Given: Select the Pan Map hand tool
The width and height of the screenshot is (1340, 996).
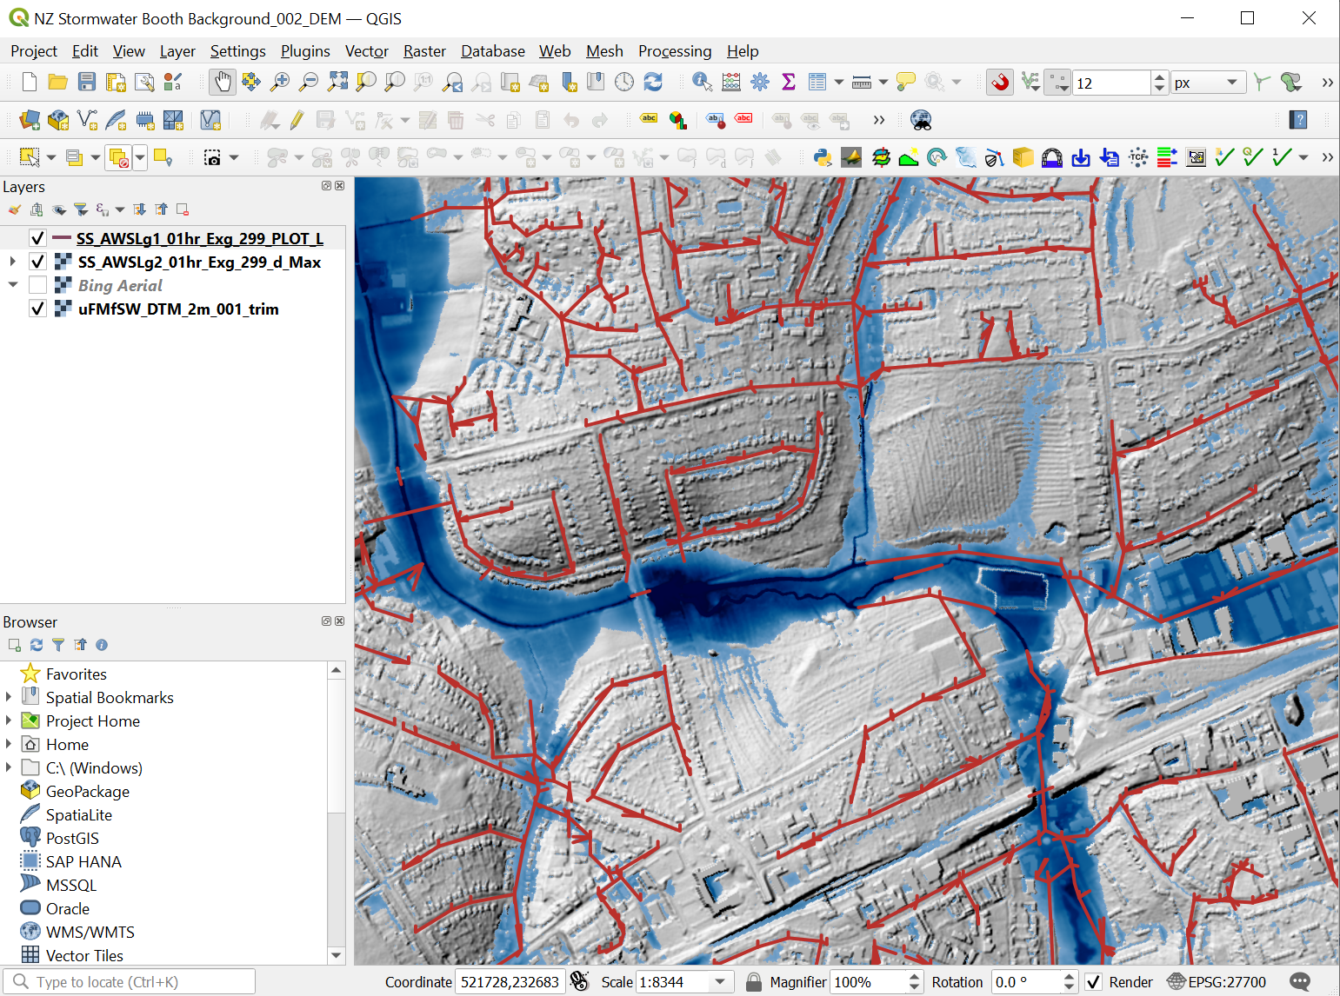Looking at the screenshot, I should tap(223, 83).
